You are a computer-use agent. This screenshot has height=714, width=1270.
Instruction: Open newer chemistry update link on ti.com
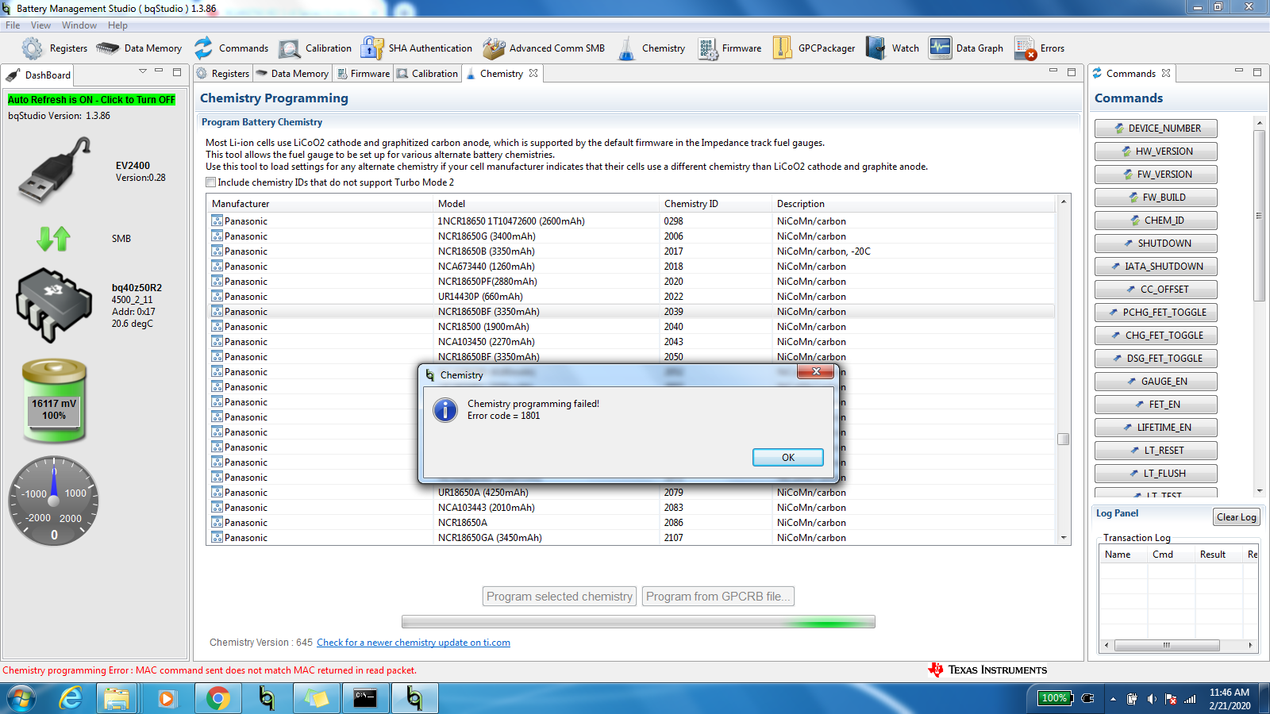pyautogui.click(x=414, y=643)
